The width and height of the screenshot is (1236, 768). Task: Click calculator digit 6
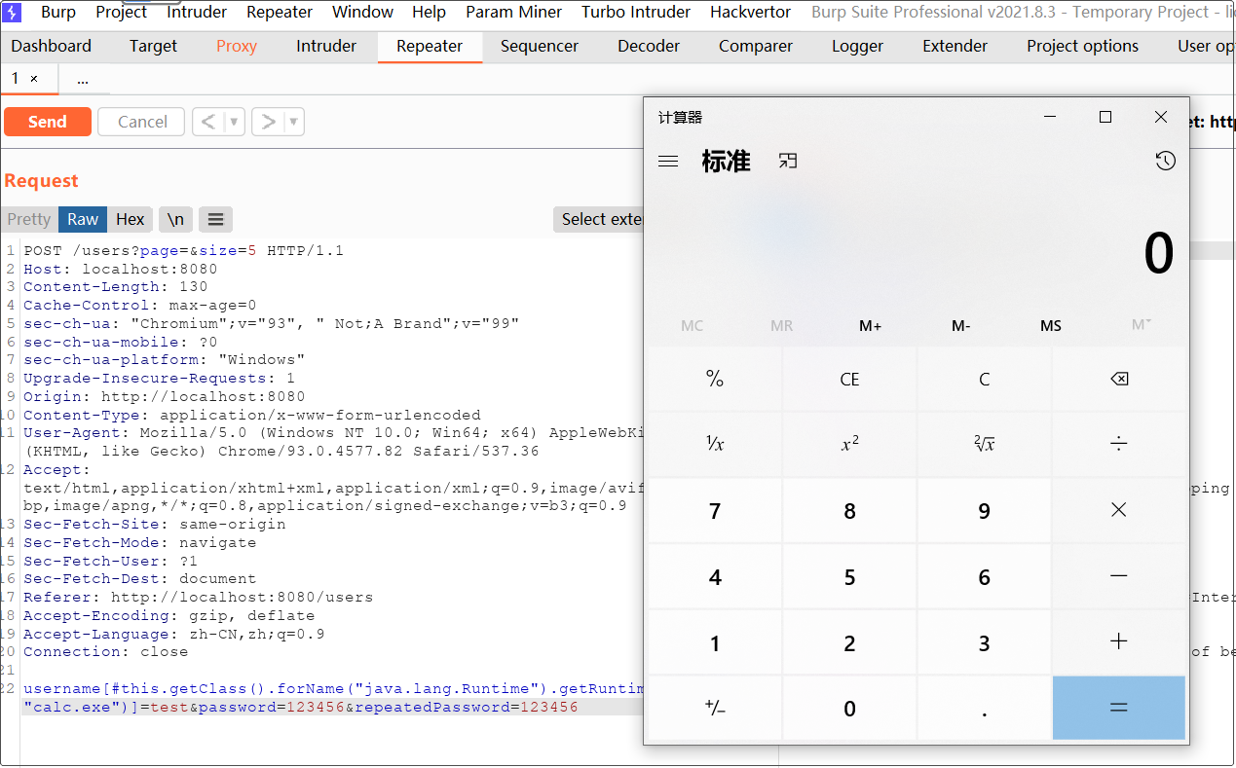click(x=984, y=576)
